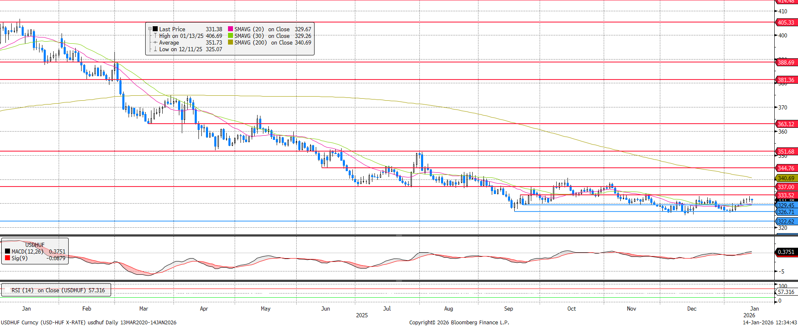This screenshot has width=798, height=326.
Task: Click the red Sig(9) legend swatch
Action: tap(7, 258)
